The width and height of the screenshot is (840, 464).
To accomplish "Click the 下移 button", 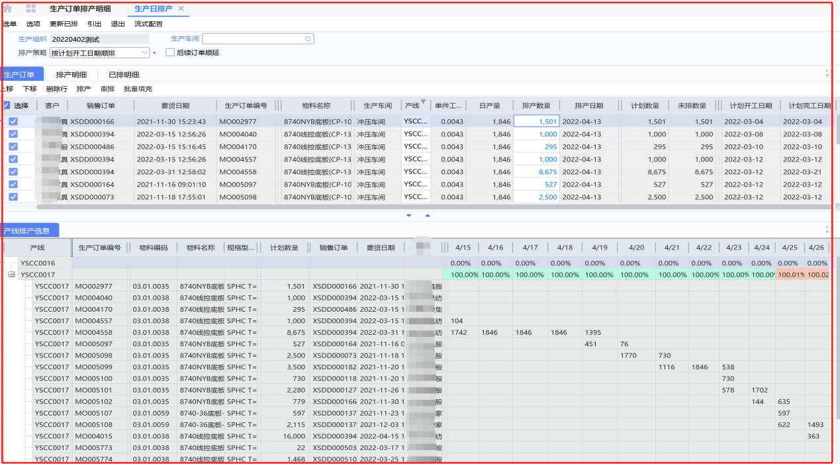I will coord(30,89).
